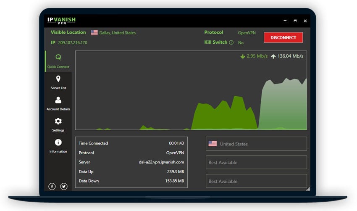Image resolution: width=357 pixels, height=211 pixels.
Task: Open the Quick Connect panel
Action: 58,61
